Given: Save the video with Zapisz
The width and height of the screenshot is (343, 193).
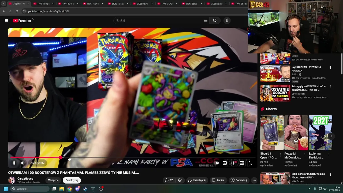Looking at the screenshot, I should 218,180.
